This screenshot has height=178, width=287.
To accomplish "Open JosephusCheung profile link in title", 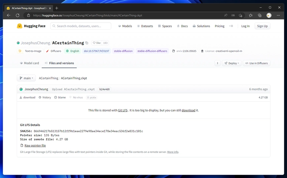I will [35, 43].
